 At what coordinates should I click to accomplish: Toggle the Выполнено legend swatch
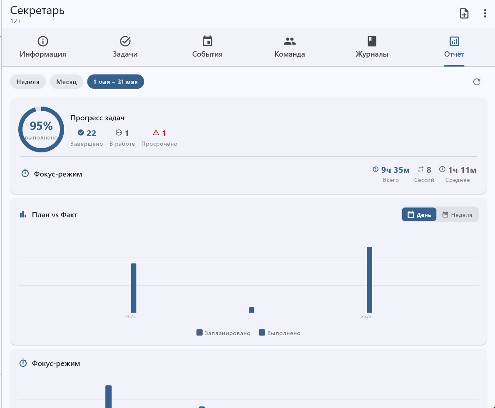coord(262,333)
